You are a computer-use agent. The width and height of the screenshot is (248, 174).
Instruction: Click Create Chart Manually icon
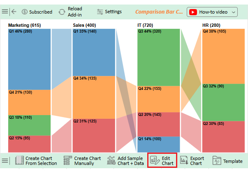point(68,161)
